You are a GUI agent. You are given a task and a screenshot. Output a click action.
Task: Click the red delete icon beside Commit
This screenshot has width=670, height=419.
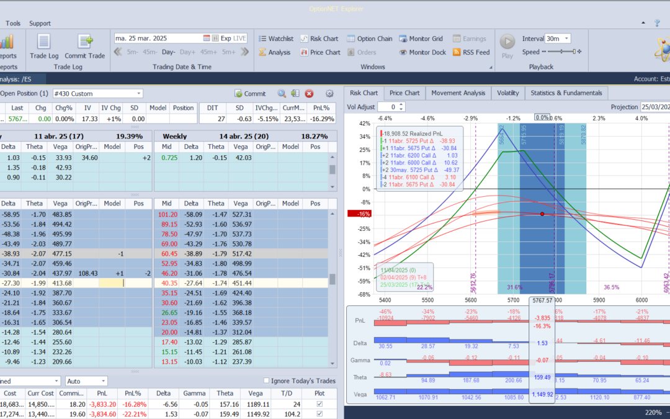pyautogui.click(x=309, y=94)
